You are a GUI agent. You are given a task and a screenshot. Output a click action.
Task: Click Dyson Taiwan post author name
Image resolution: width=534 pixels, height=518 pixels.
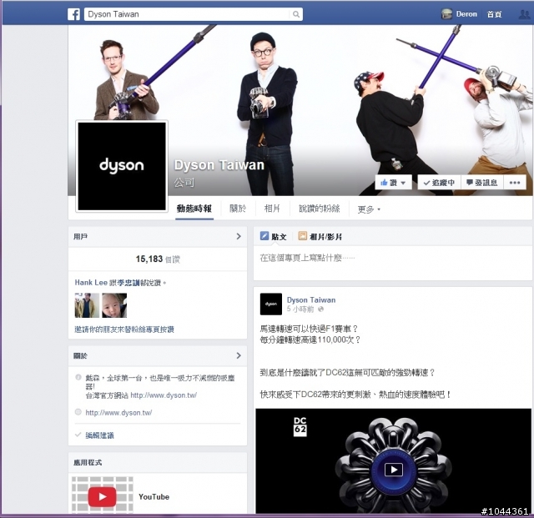(311, 300)
